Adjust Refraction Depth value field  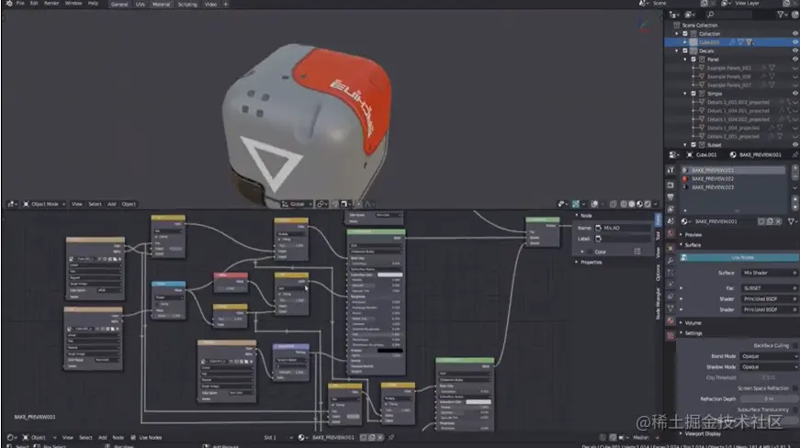pyautogui.click(x=769, y=399)
